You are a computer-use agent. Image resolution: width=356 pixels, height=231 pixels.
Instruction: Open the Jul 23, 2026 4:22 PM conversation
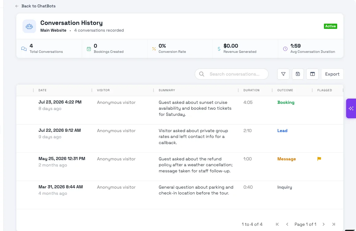pyautogui.click(x=180, y=110)
